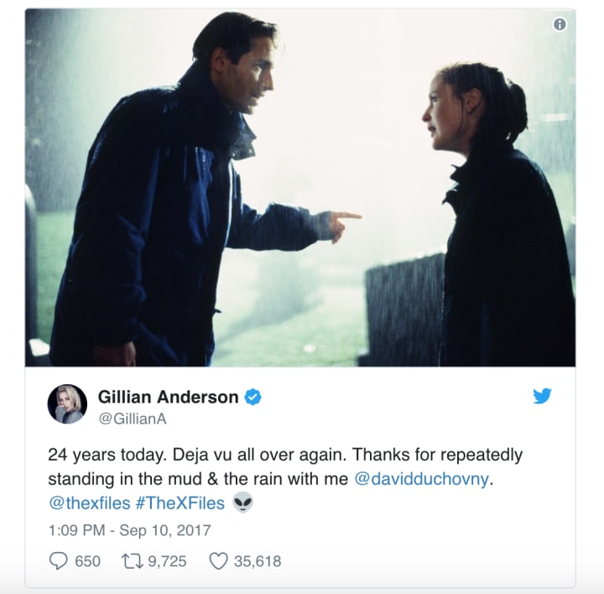Click the Gillian Anderson display name
The image size is (604, 594).
pos(169,397)
